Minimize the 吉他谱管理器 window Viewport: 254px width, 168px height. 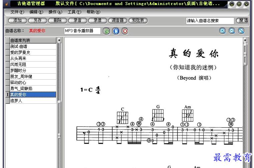pos(232,4)
